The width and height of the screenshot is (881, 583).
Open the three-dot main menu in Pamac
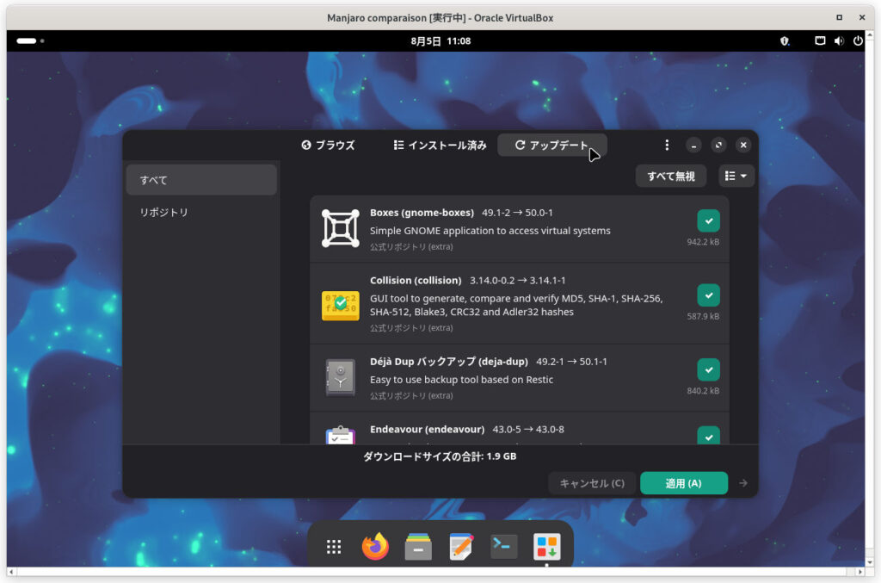[667, 145]
